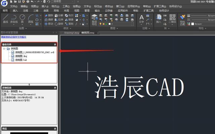The image size is (215, 134).
Task: Open the 标注 menu
Action: click(98, 6)
